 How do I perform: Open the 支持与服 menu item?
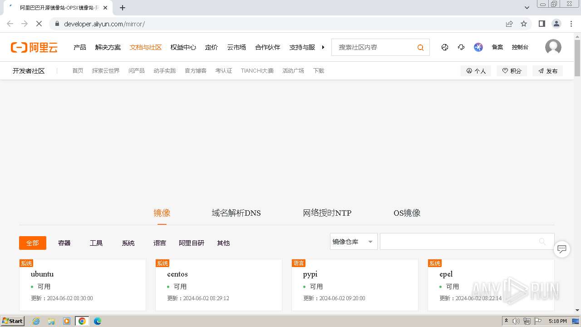click(302, 47)
